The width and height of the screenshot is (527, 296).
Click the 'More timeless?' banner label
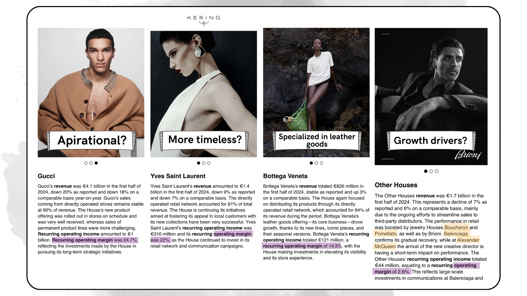click(204, 140)
